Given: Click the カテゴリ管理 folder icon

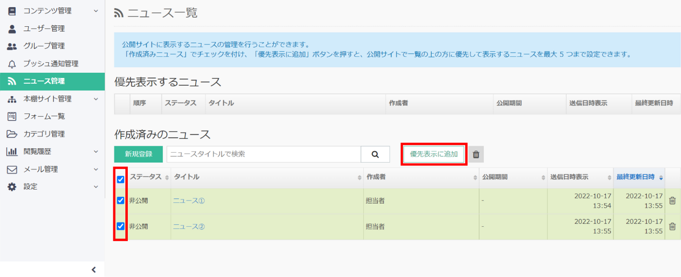Looking at the screenshot, I should point(12,134).
